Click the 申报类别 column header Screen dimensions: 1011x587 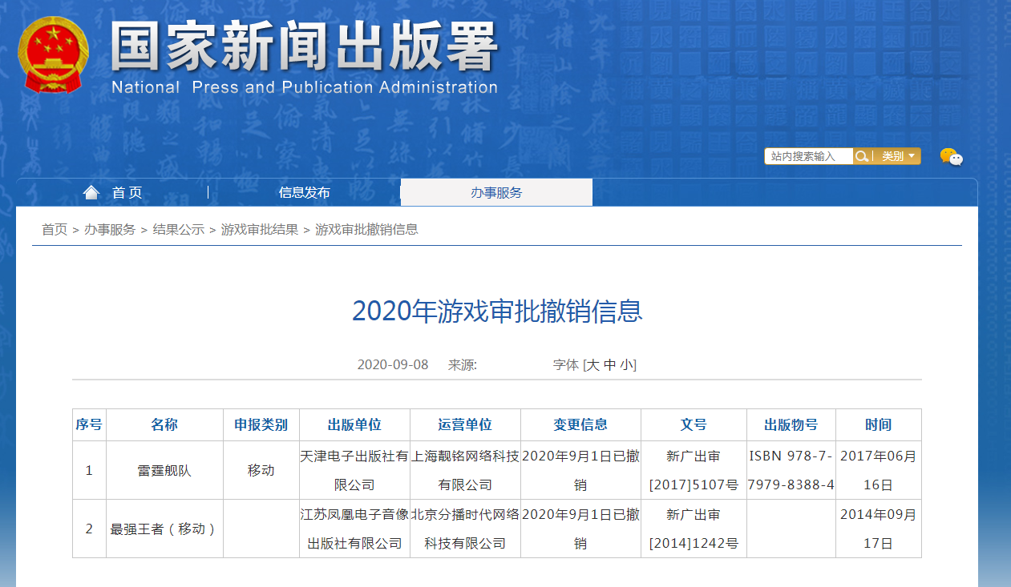coord(261,424)
